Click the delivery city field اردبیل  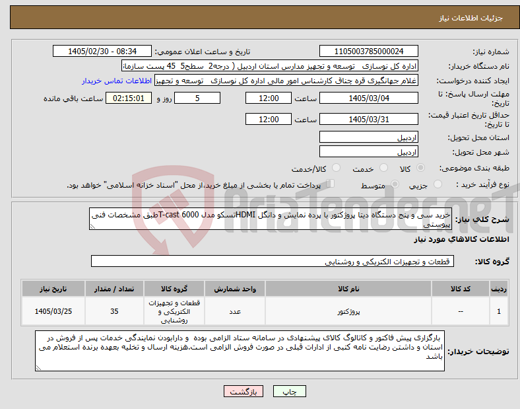click(x=368, y=151)
